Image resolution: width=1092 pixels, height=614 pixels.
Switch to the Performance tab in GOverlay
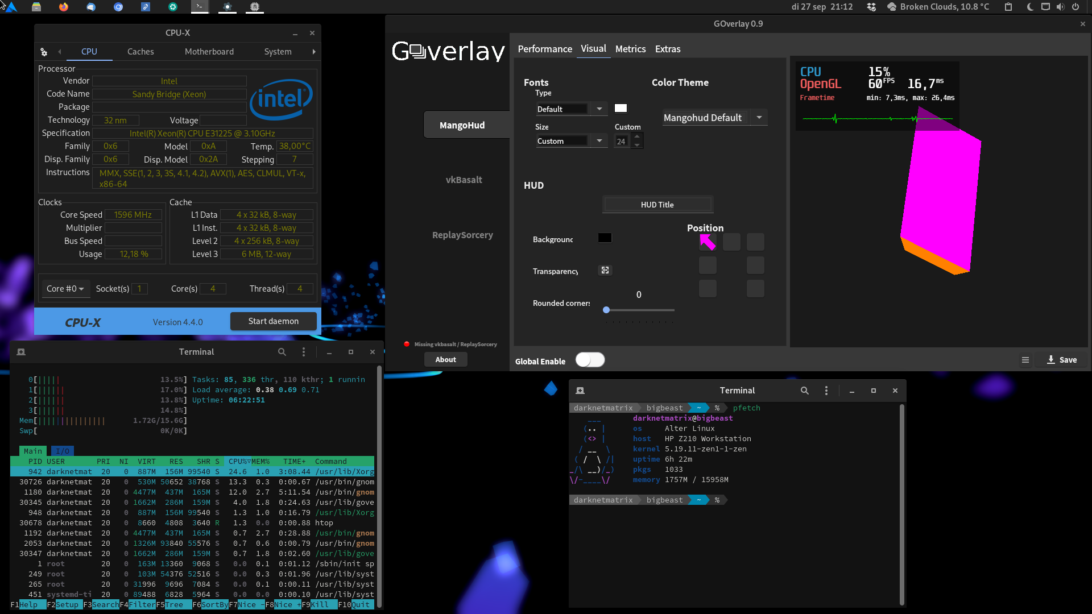545,49
